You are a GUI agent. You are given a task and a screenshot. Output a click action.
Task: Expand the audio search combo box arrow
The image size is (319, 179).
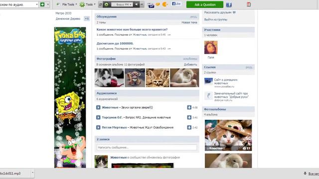(x=37, y=4)
